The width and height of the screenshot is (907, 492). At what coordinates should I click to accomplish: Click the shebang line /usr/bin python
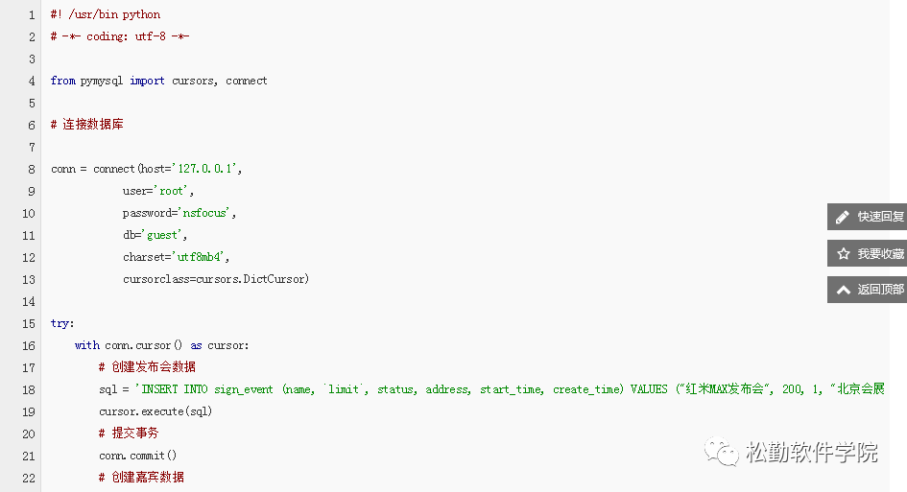(106, 14)
